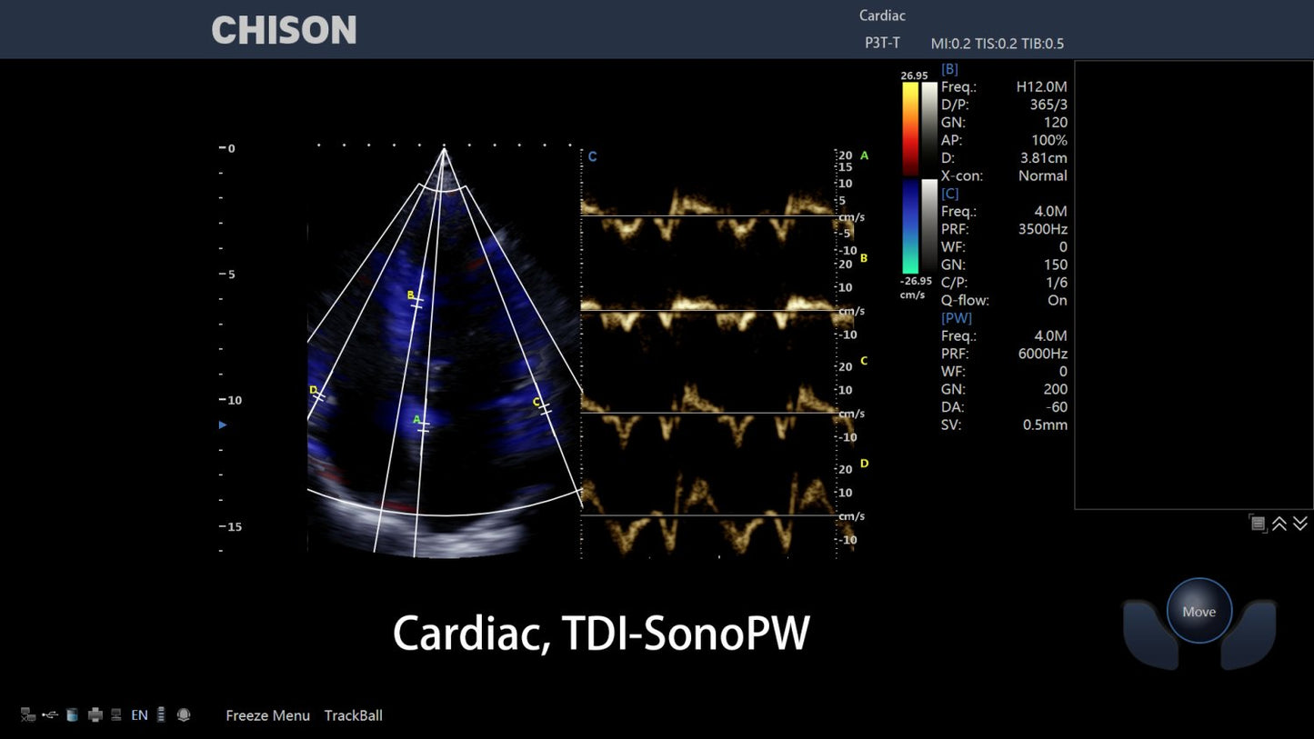The width and height of the screenshot is (1314, 739).
Task: Click the color PRF value 3500Hz
Action: 1043,229
